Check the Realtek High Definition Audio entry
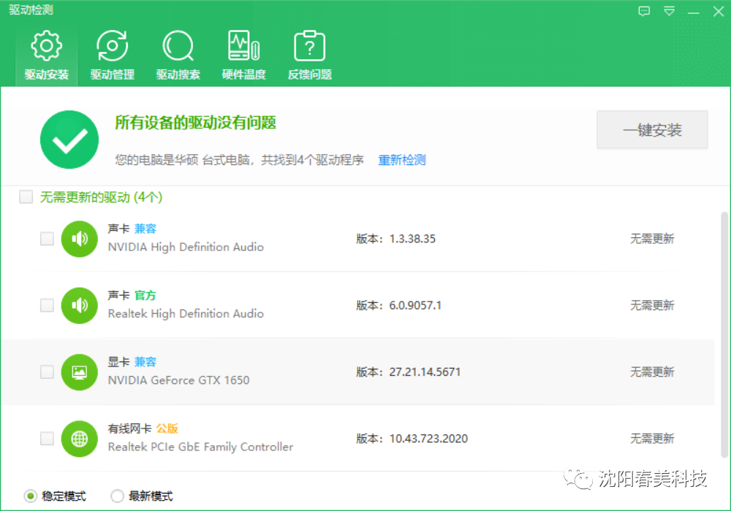This screenshot has height=511, width=731. click(x=47, y=305)
